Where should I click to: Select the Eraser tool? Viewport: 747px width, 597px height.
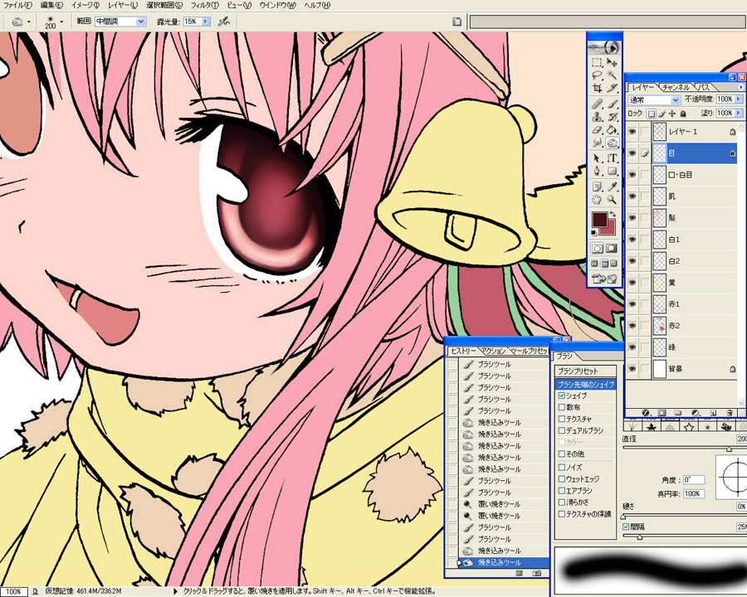[597, 129]
